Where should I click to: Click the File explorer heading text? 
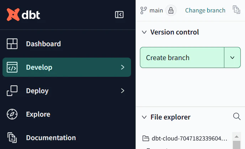point(171,117)
